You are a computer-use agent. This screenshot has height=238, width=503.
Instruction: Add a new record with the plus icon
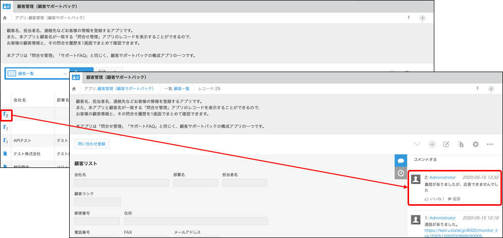tap(432, 144)
